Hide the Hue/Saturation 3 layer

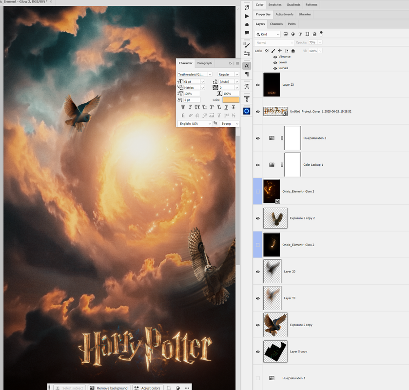pyautogui.click(x=258, y=138)
